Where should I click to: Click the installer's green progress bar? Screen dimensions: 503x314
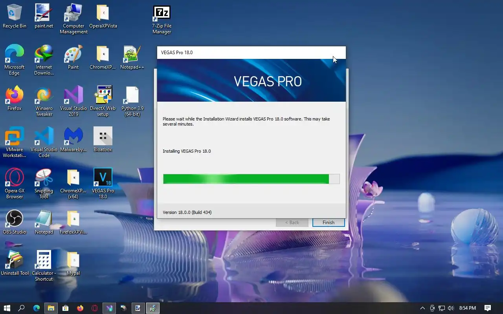point(251,179)
